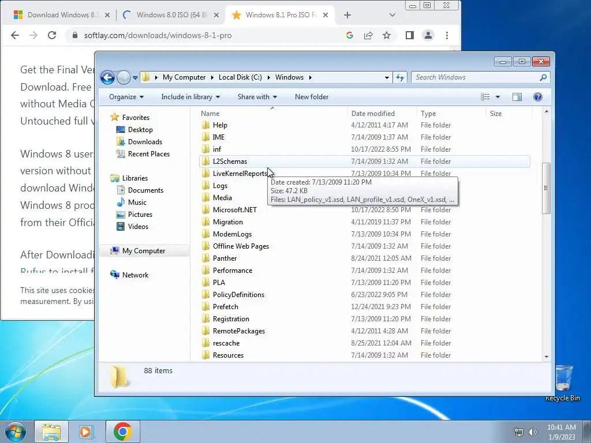Expand the arrow after Windows in address bar
This screenshot has height=443, width=591.
point(310,77)
